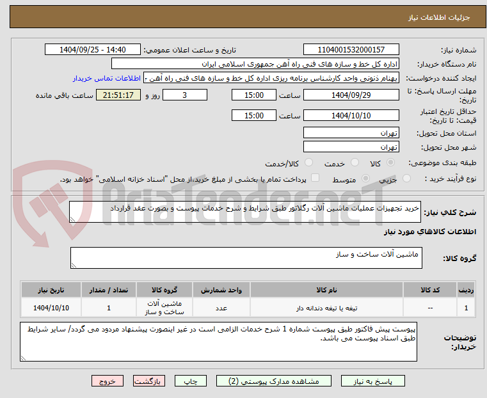Click resize handle of گروه کالا box
The image size is (487, 398).
[74, 265]
